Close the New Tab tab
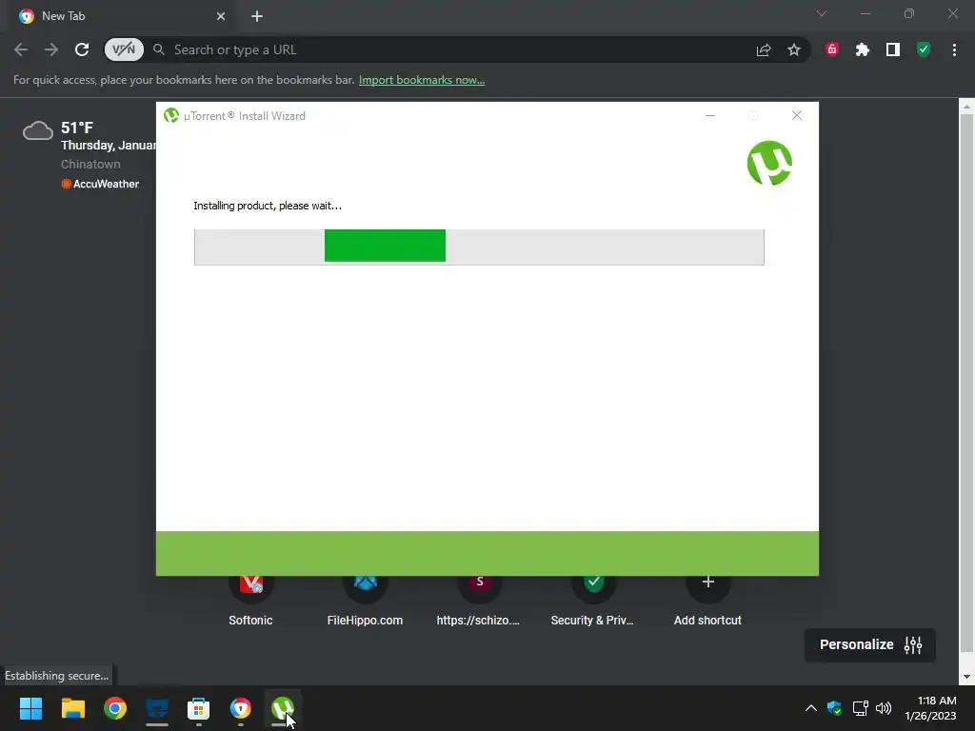The height and width of the screenshot is (731, 975). point(221,16)
